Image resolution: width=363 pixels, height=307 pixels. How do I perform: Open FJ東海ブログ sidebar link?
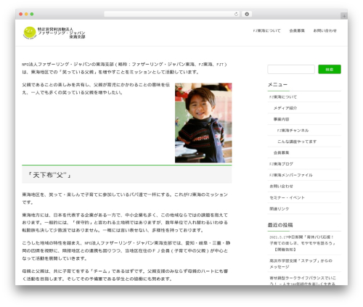(281, 164)
